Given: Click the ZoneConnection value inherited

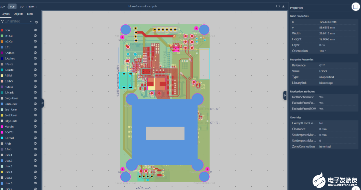Looking at the screenshot, I should click(x=325, y=147).
